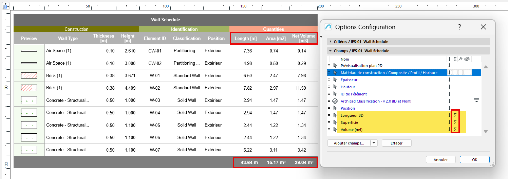The image size is (508, 179).
Task: Toggle the sum symbol for Superficie
Action: pos(455,122)
